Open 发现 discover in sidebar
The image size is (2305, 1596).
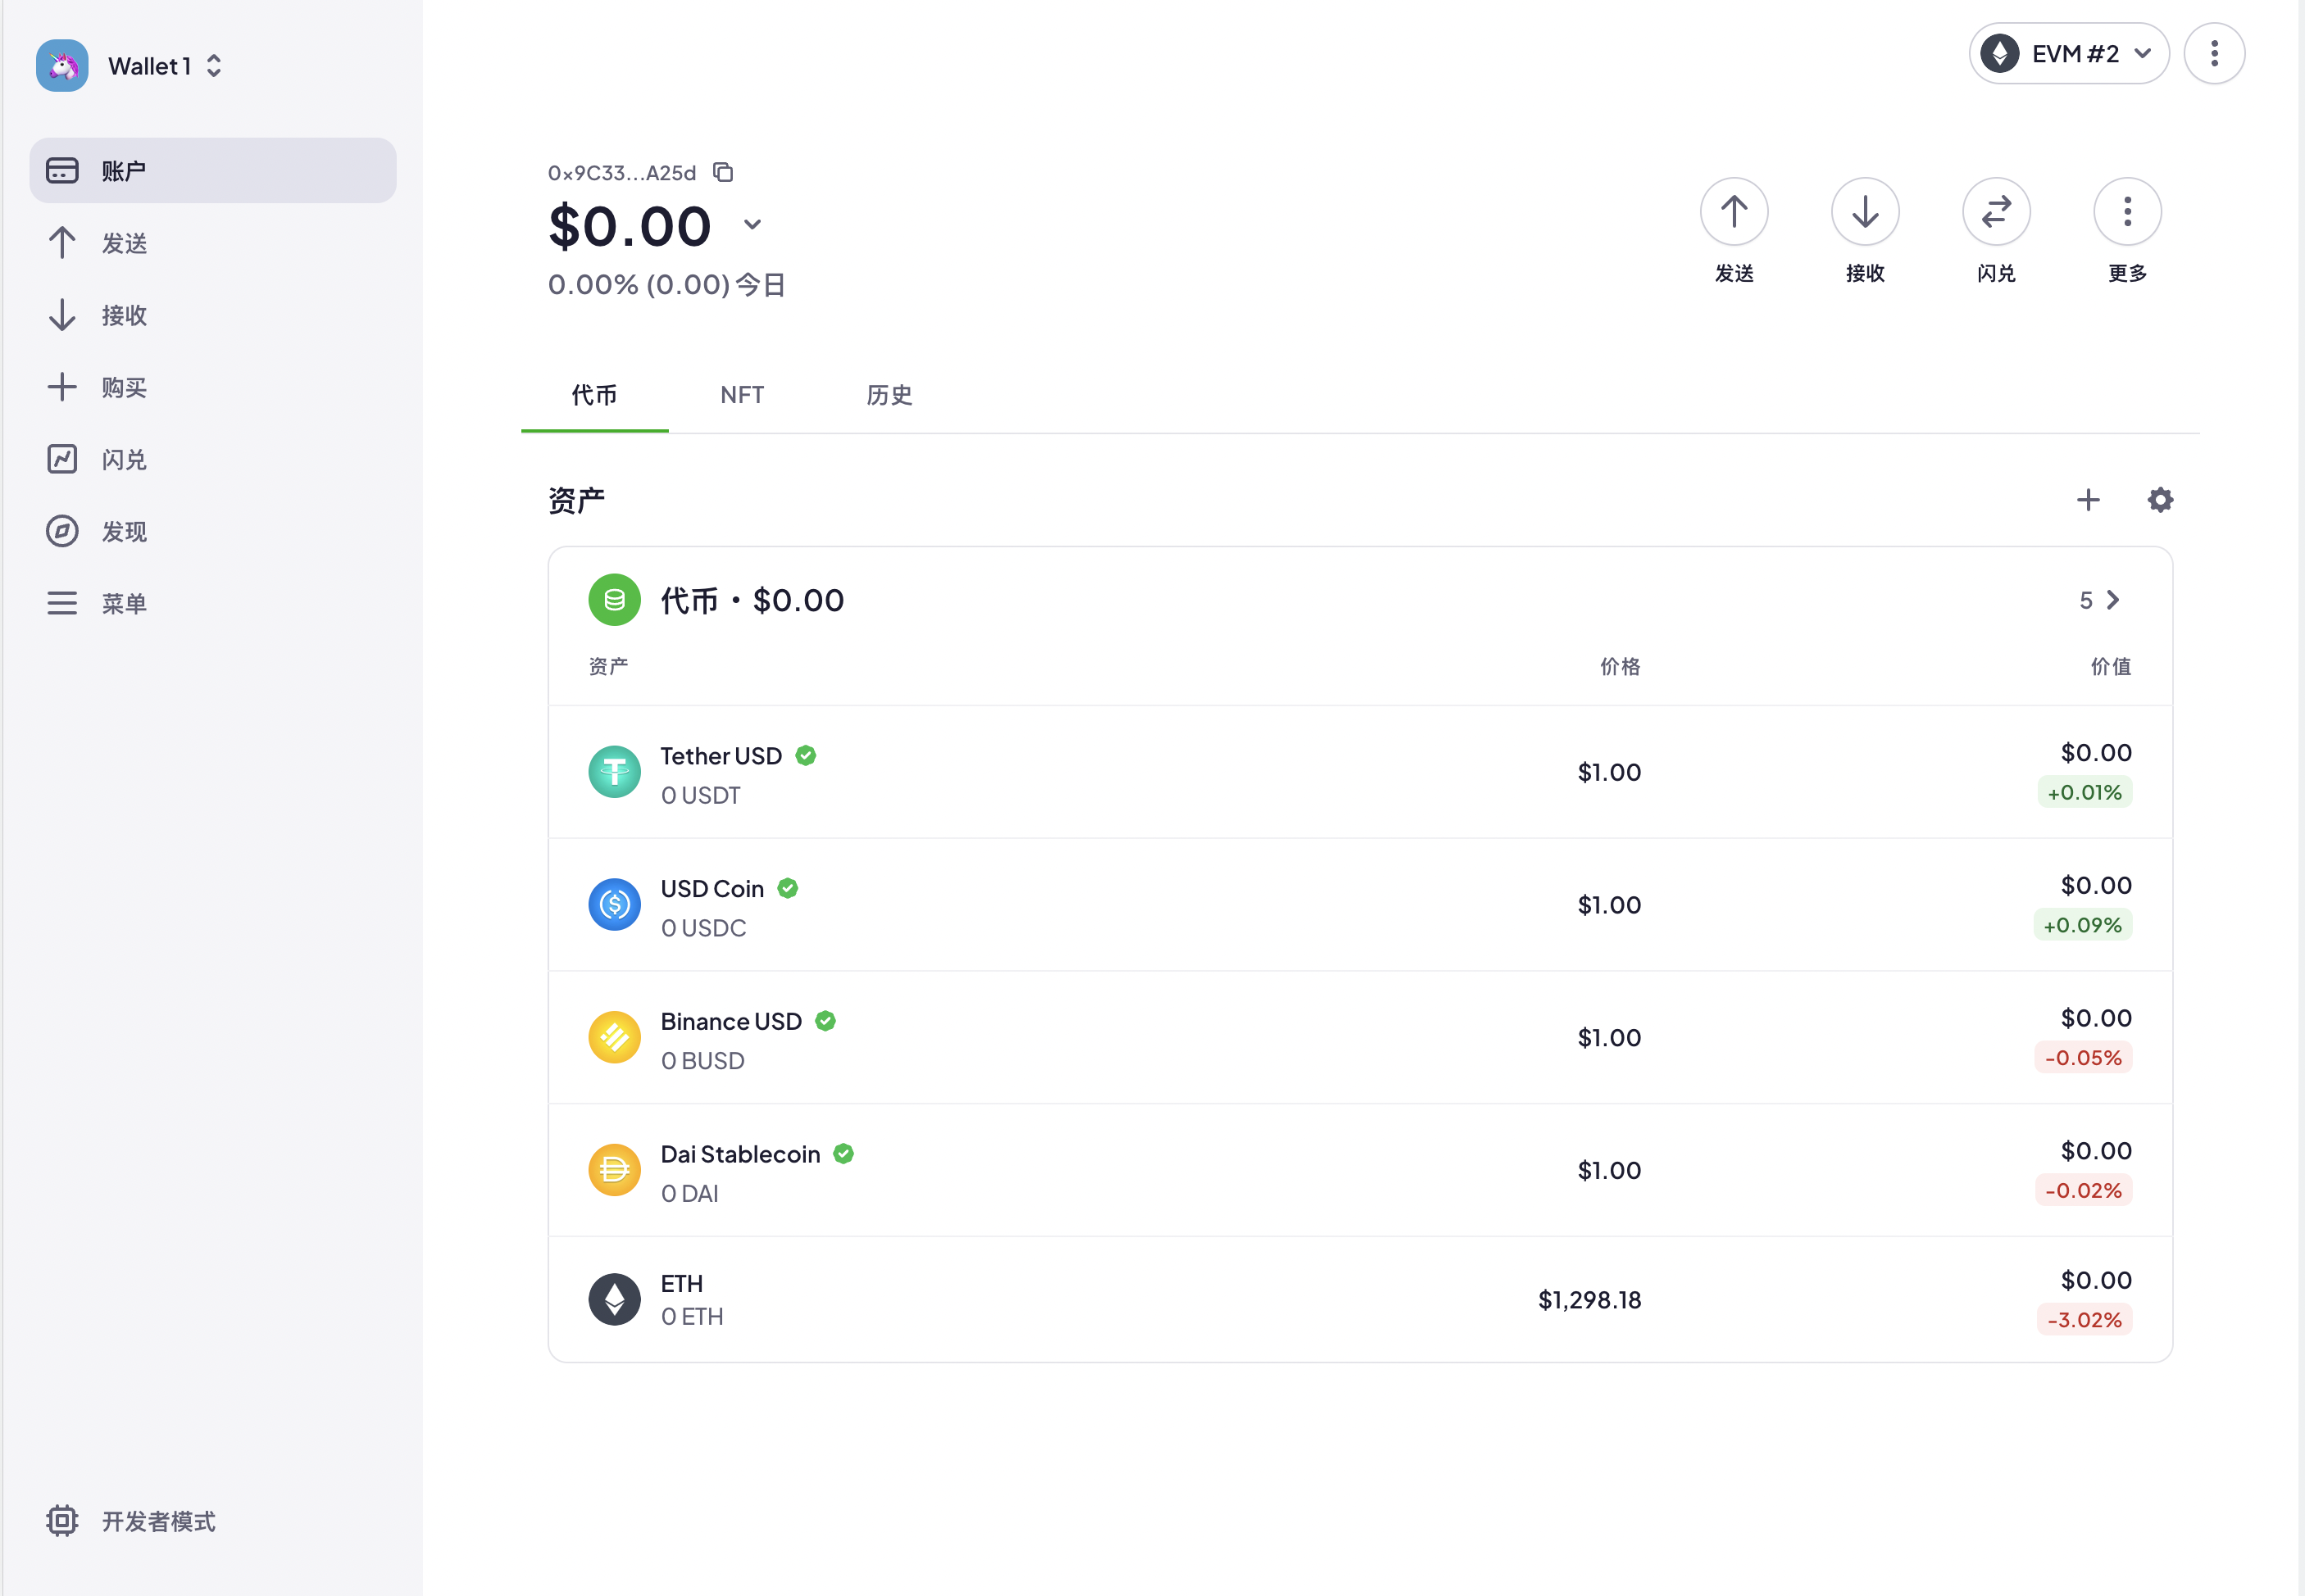click(124, 532)
